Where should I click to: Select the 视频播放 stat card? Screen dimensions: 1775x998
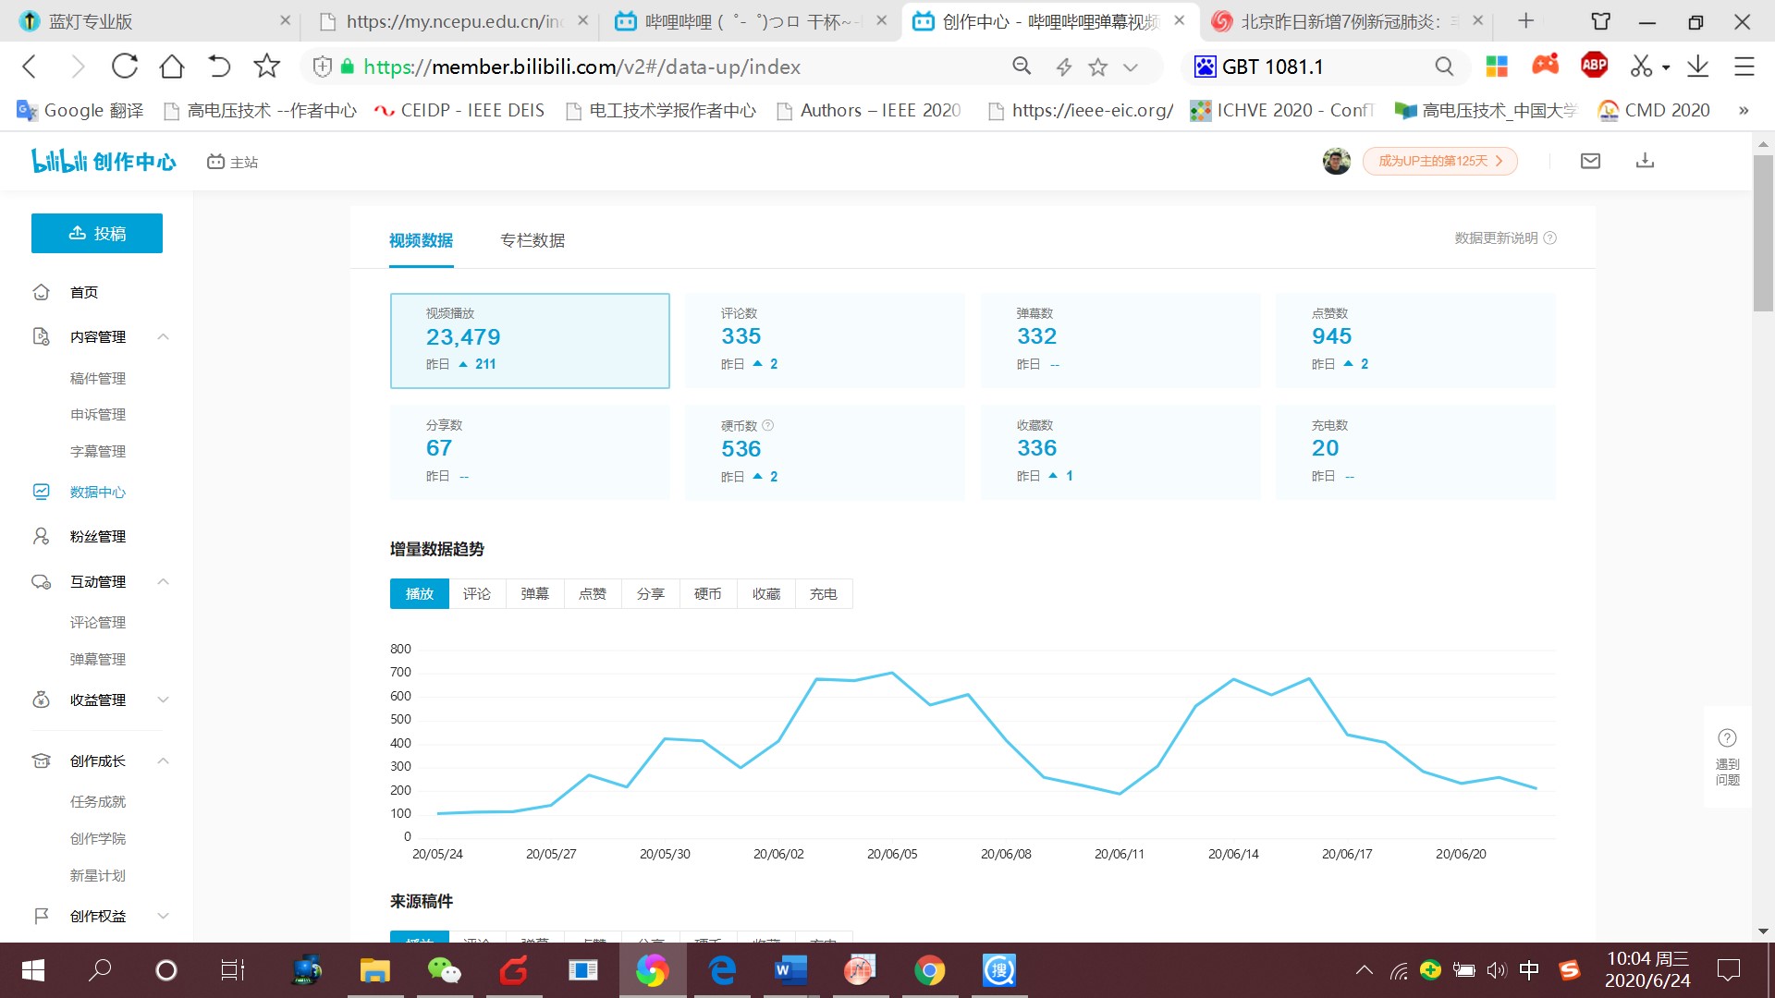(x=530, y=340)
